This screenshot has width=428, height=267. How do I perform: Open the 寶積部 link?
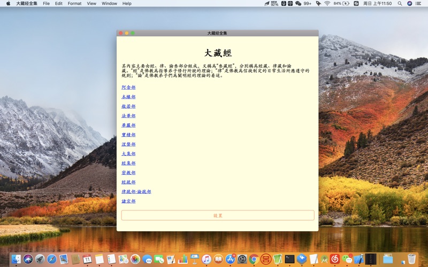point(128,135)
